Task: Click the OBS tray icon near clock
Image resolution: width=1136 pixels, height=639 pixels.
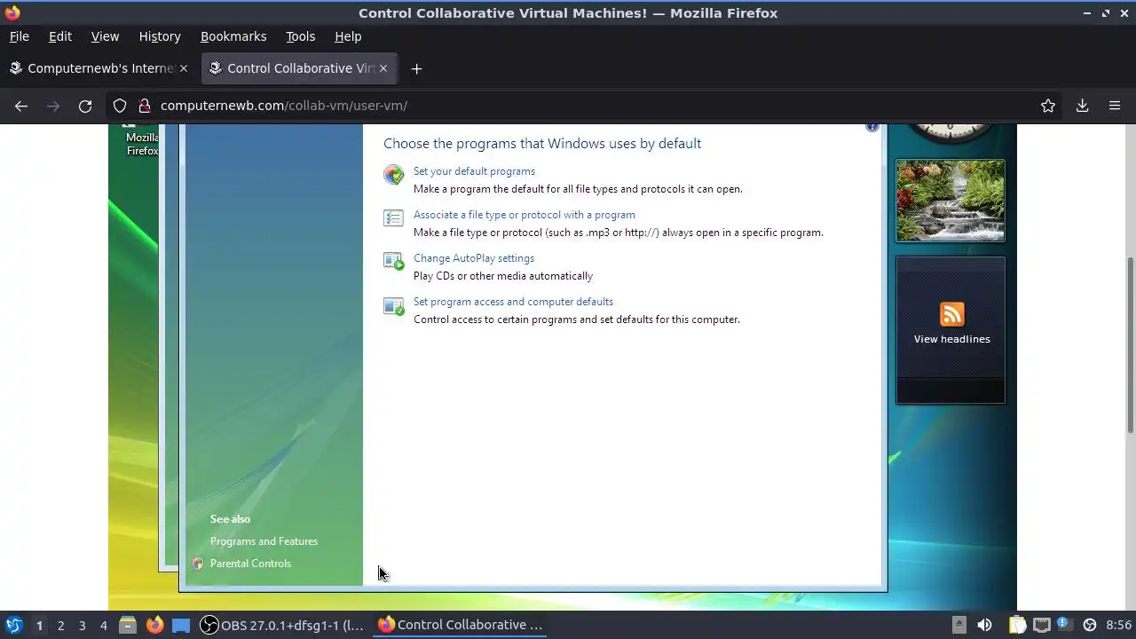Action: coord(1090,625)
